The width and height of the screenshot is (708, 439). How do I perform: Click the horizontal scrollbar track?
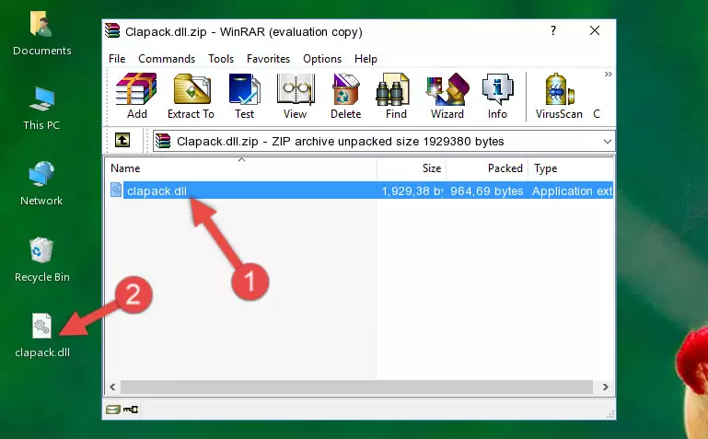coord(356,387)
